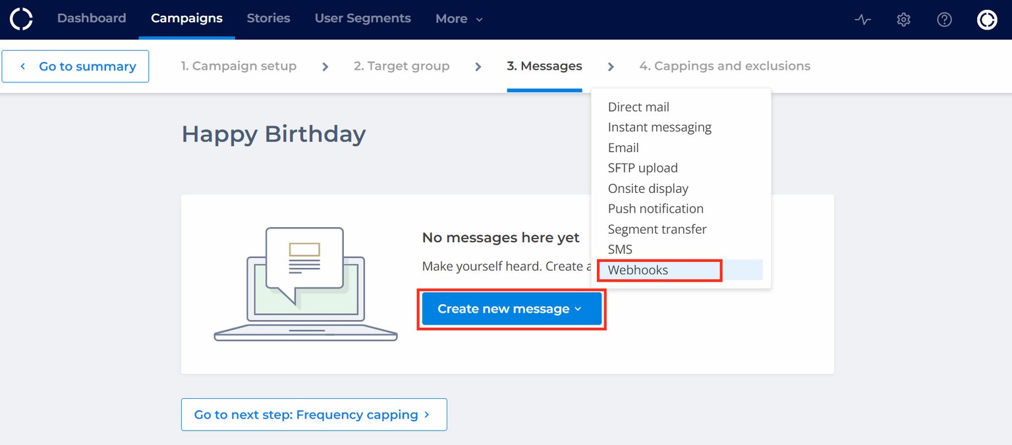The image size is (1012, 445).
Task: Switch to the Campaigns tab
Action: point(186,18)
